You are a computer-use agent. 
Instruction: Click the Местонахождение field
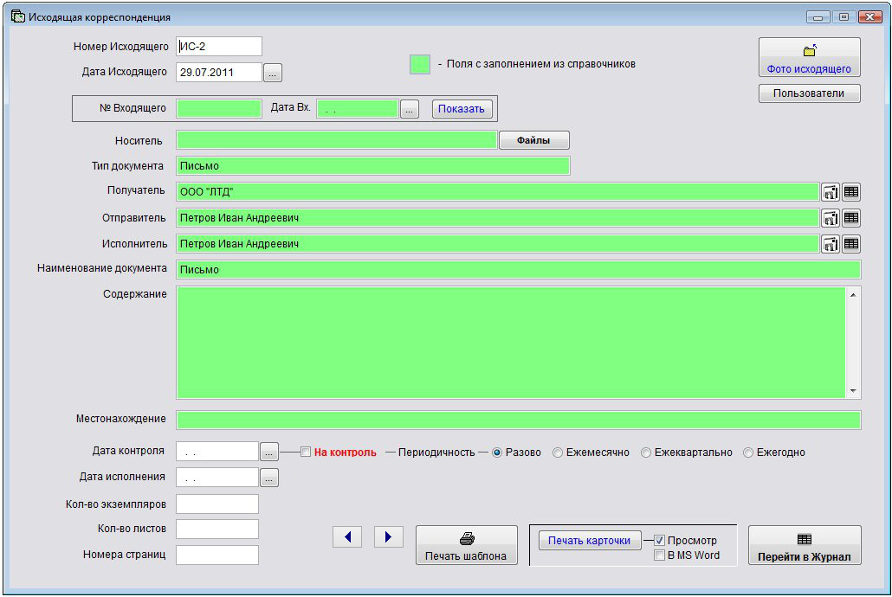pos(518,420)
